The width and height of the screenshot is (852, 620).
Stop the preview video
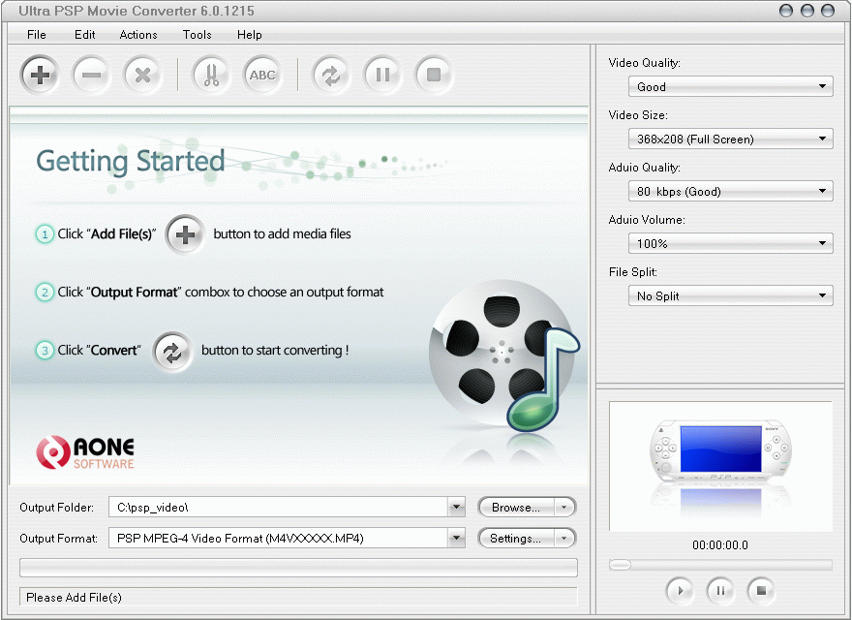click(761, 590)
